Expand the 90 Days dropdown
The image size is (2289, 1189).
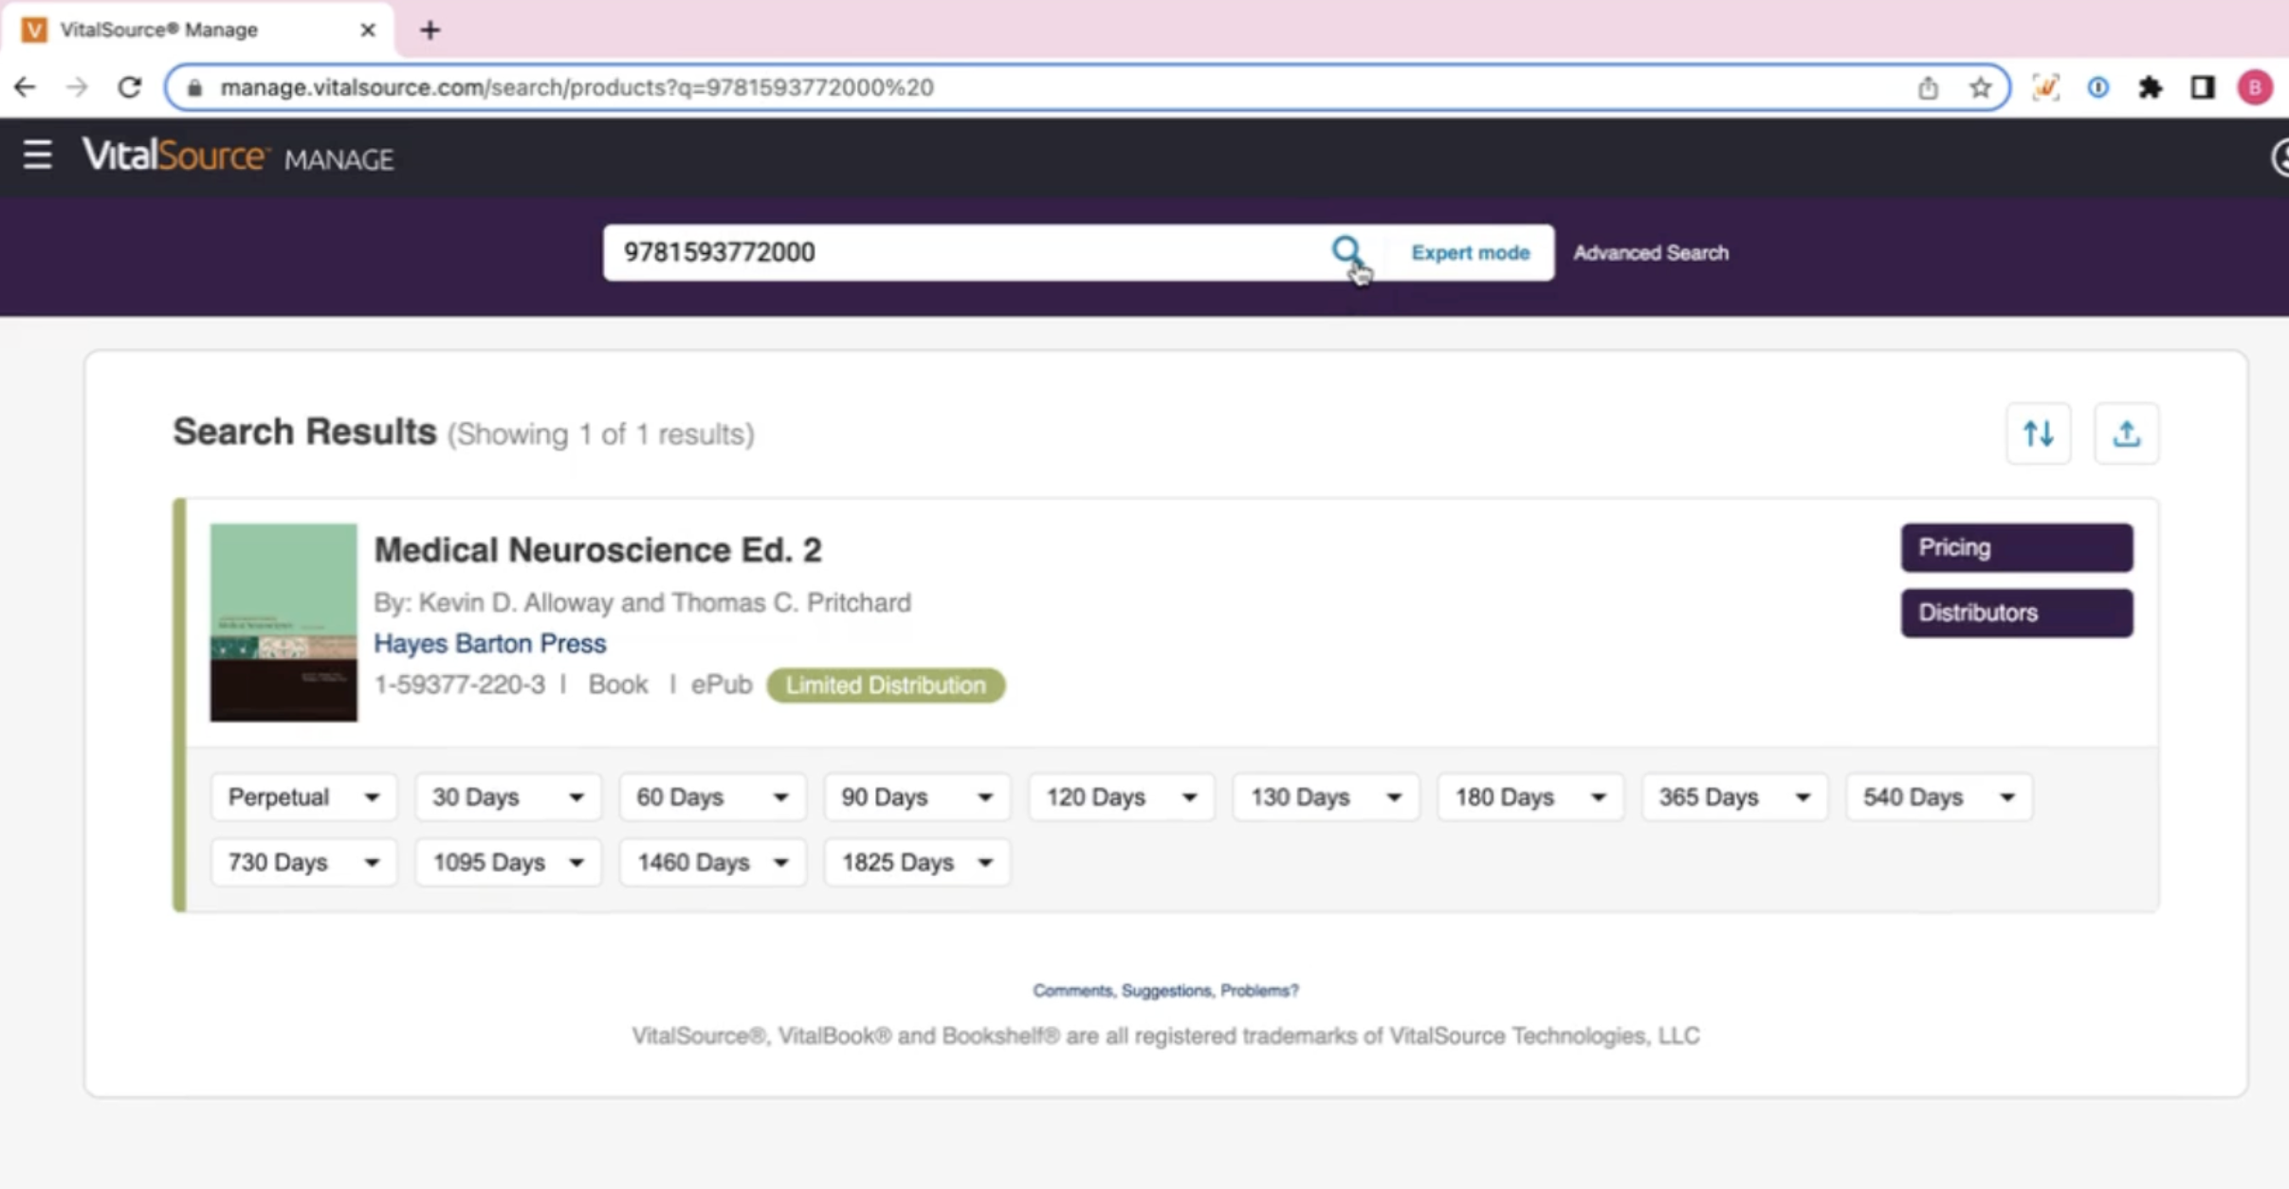pos(917,797)
